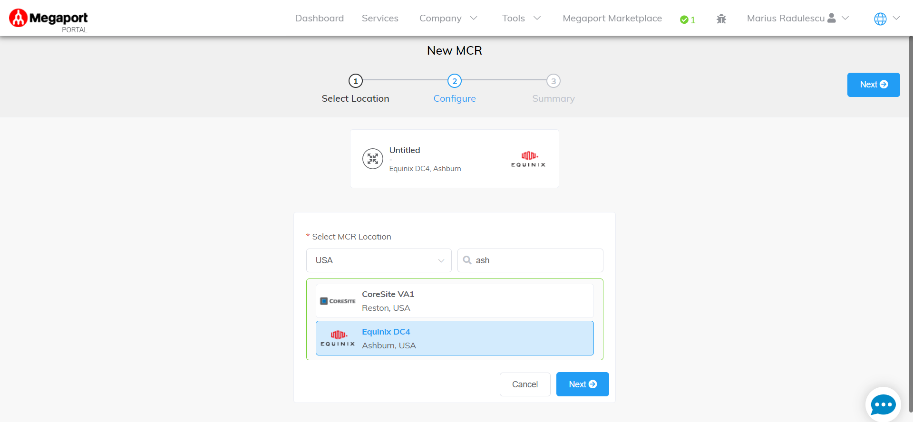This screenshot has height=422, width=913.
Task: Open the live chat bubble
Action: click(x=883, y=404)
